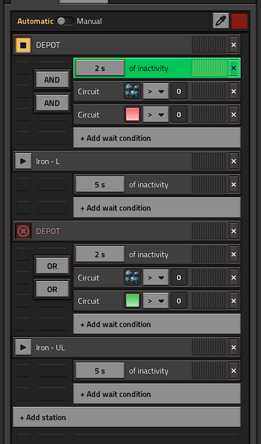This screenshot has width=261, height=444.
Task: Click the stop icon next to first DEPOT
Action: click(x=23, y=45)
